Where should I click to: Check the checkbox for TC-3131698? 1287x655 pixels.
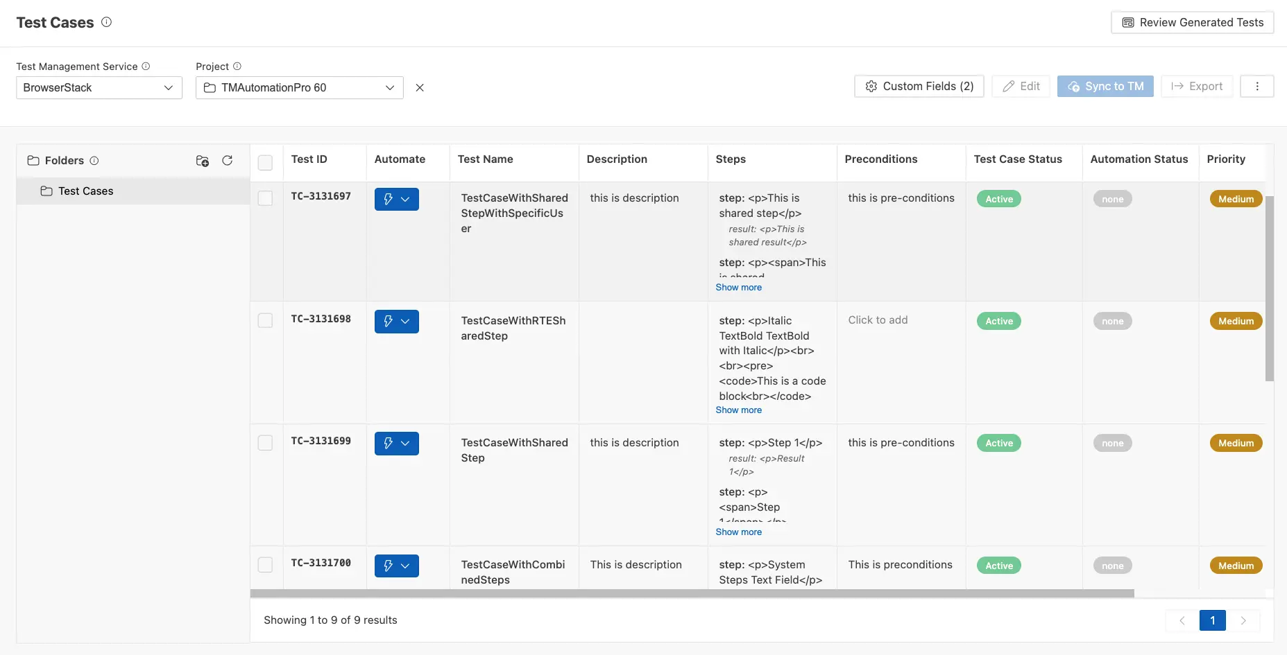pyautogui.click(x=266, y=320)
